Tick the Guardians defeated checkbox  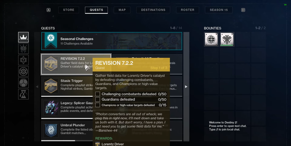coord(98,99)
